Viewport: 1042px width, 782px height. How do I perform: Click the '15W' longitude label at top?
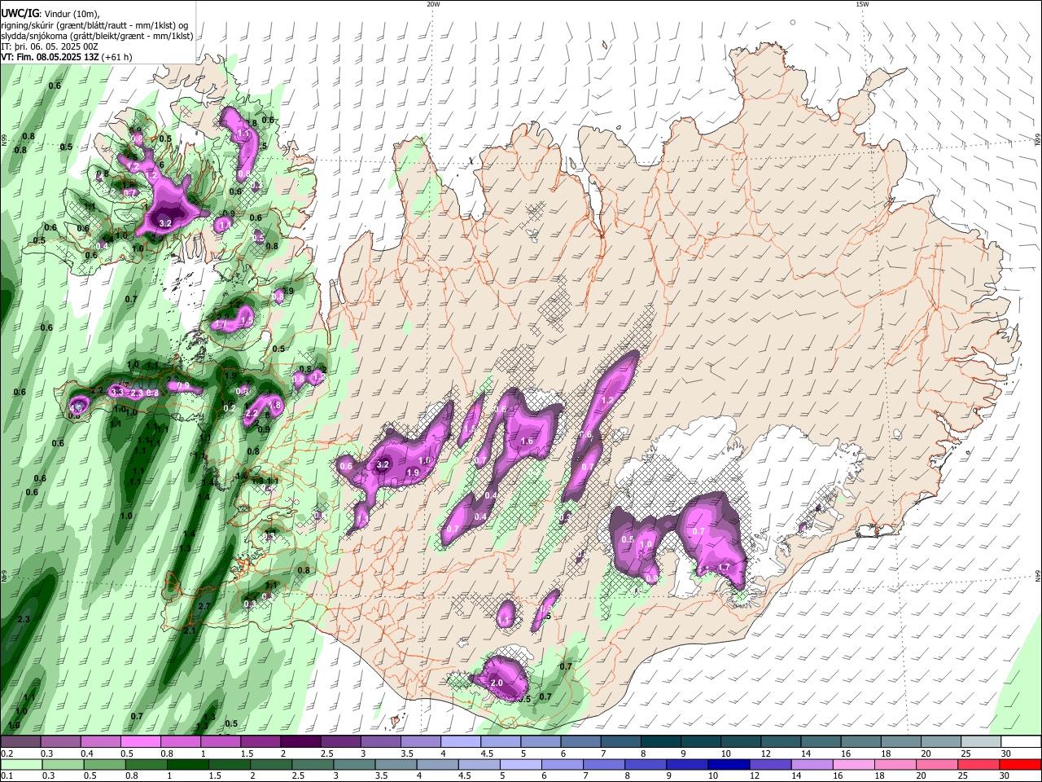tap(862, 4)
